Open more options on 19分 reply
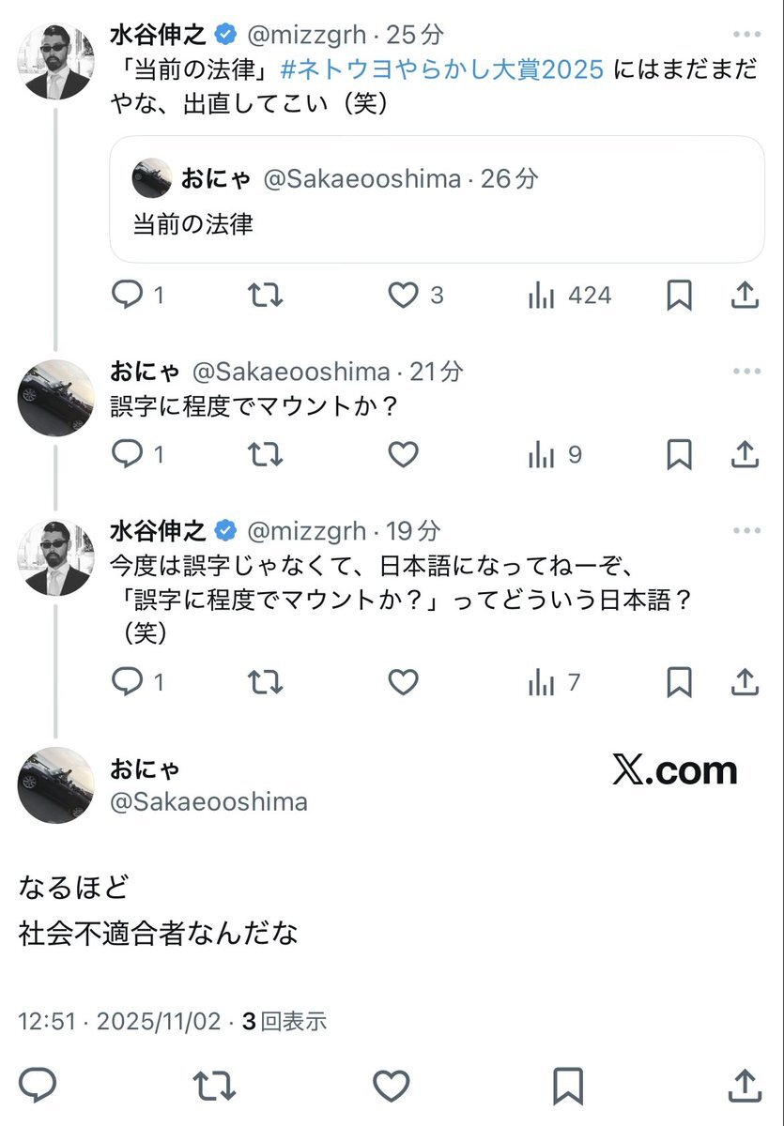The image size is (784, 1126). (746, 531)
